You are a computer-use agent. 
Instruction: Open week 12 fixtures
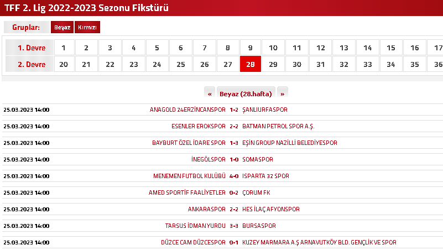(x=321, y=48)
